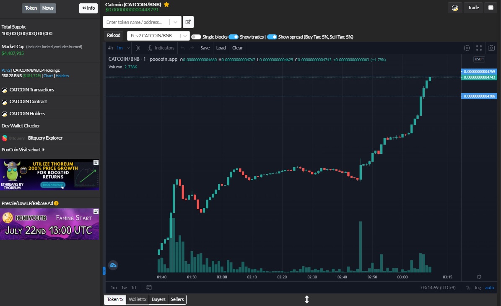
Task: Turn off the Show spread toggle
Action: [x=273, y=37]
